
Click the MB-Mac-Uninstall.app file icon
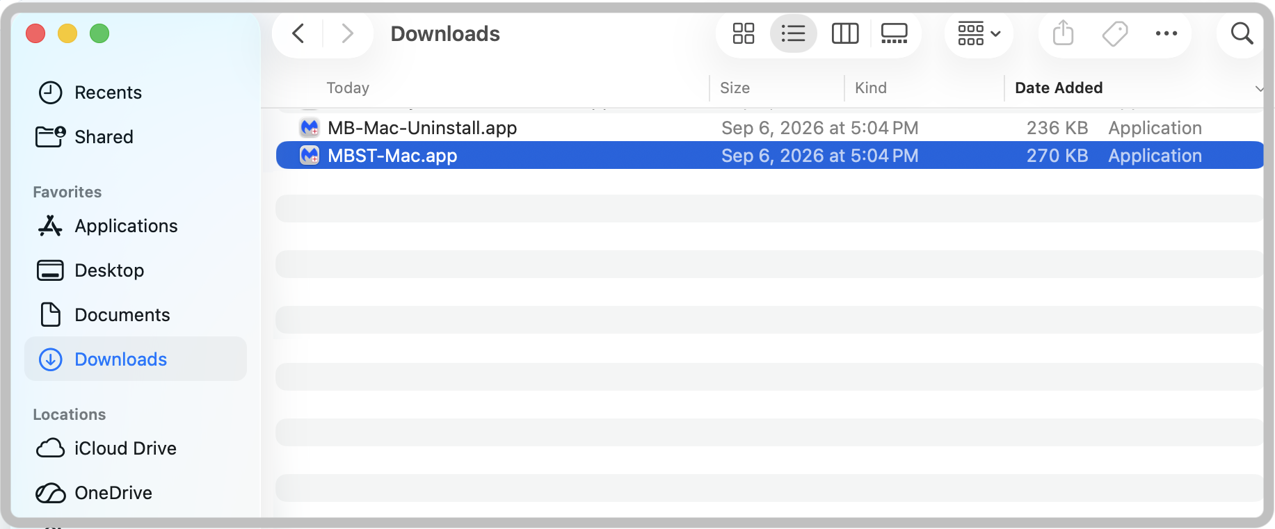310,128
